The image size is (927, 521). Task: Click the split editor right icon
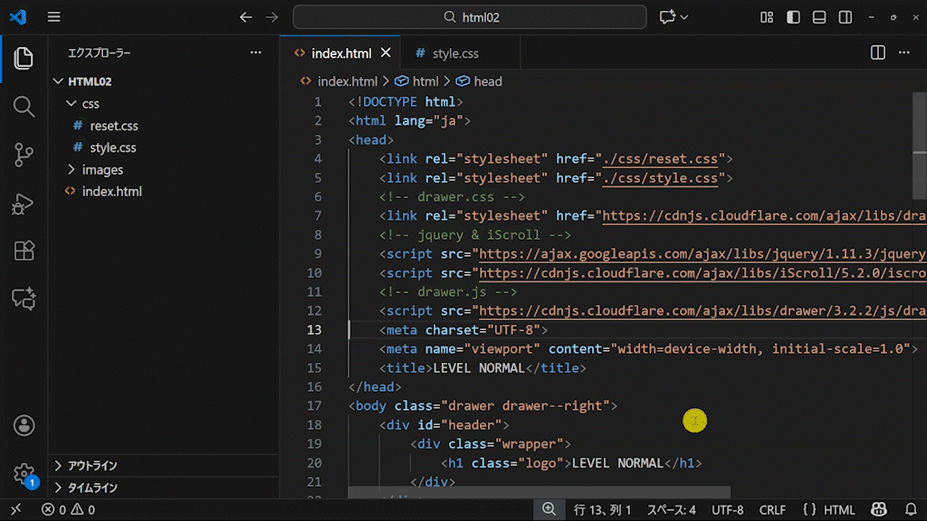point(877,53)
